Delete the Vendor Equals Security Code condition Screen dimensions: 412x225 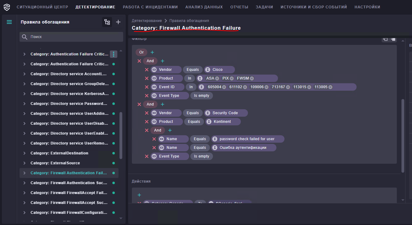coord(147,113)
